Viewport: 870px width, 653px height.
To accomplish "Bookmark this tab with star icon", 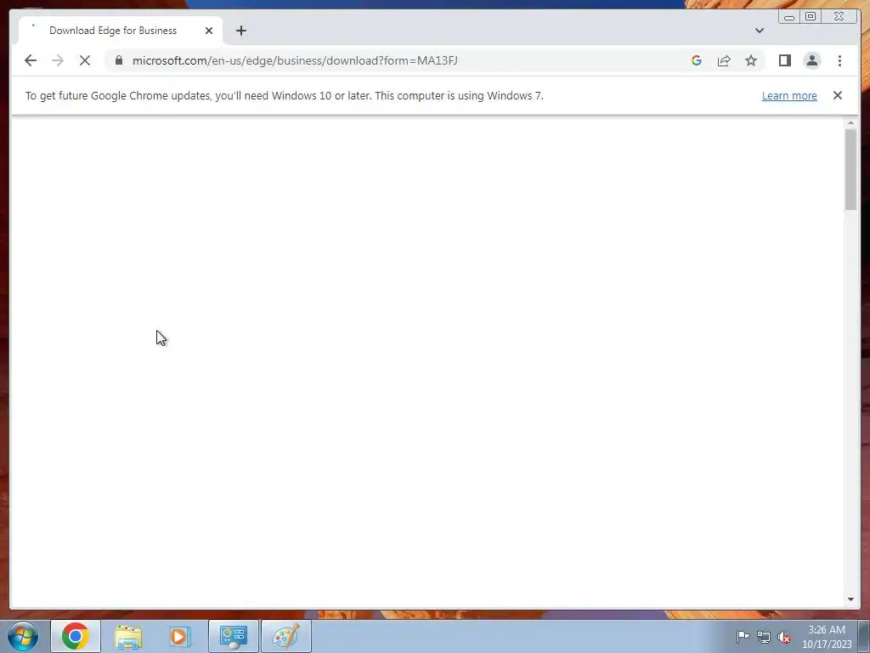I will pos(751,60).
